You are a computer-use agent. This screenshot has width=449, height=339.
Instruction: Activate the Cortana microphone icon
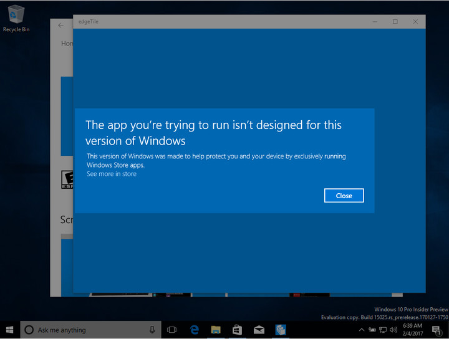[x=152, y=330]
